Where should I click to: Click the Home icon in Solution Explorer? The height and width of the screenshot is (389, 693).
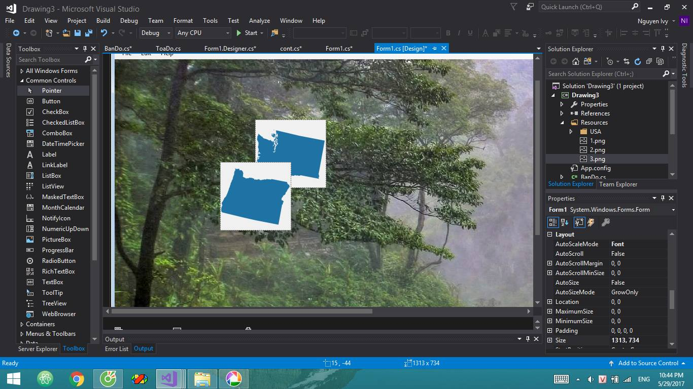tap(575, 61)
